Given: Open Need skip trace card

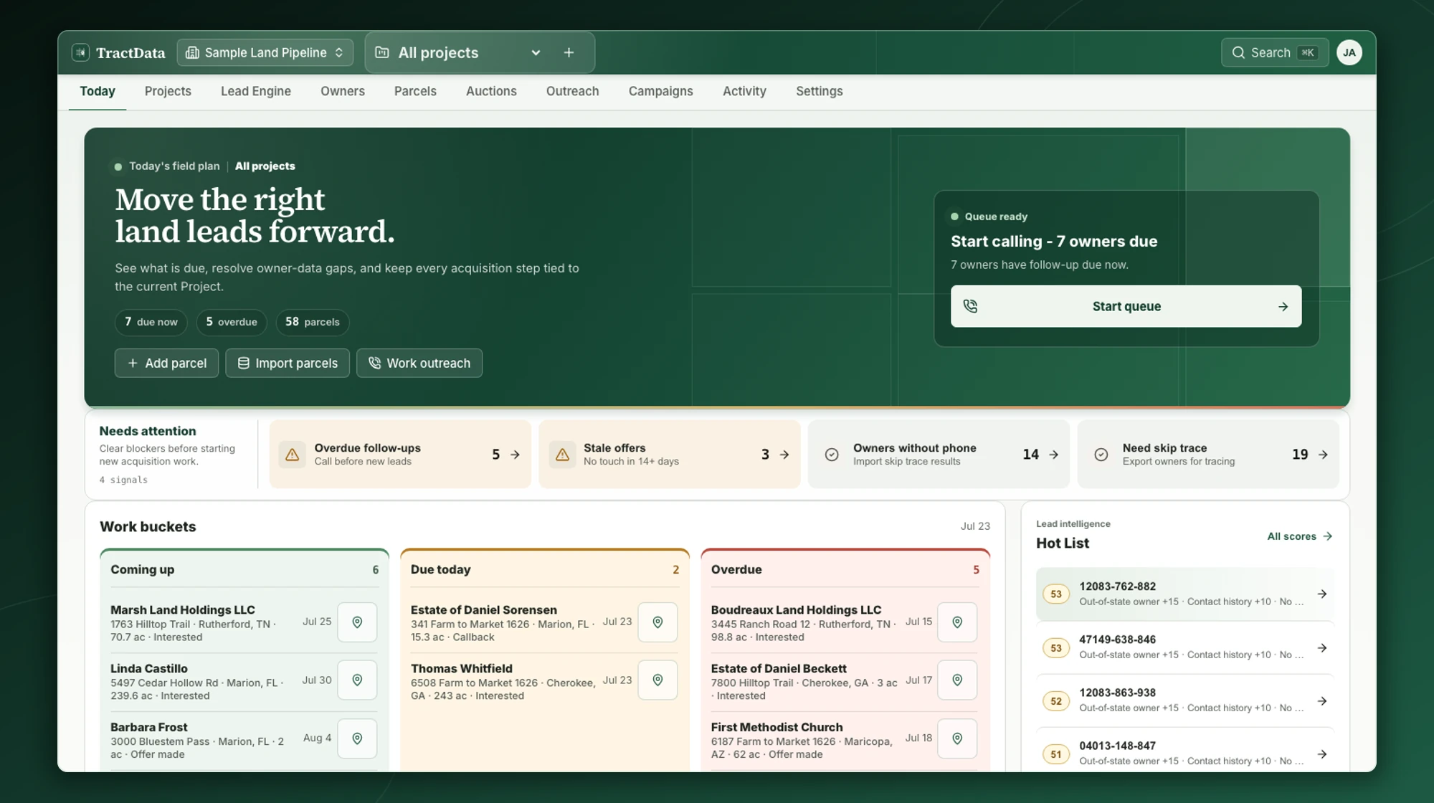Looking at the screenshot, I should coord(1208,455).
